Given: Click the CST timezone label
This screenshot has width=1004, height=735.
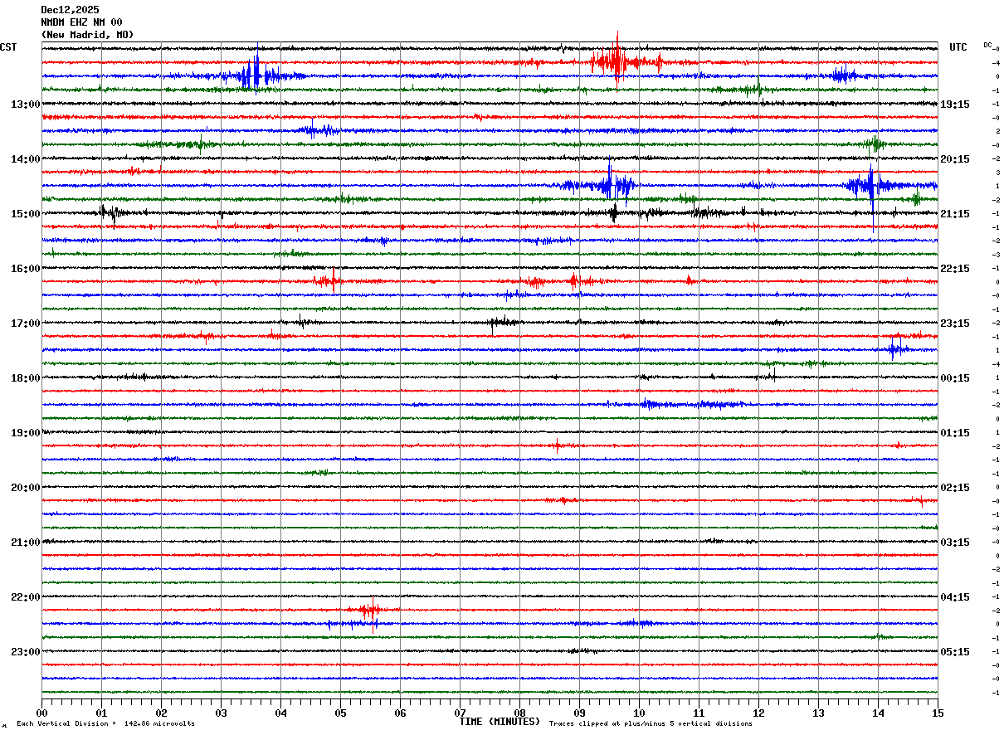Looking at the screenshot, I should click(8, 47).
